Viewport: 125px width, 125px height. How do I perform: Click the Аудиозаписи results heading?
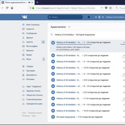(58, 27)
